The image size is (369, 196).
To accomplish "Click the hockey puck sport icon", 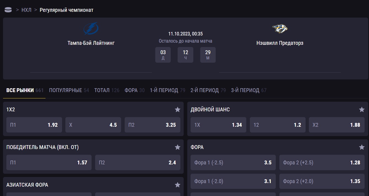I will click(8, 10).
